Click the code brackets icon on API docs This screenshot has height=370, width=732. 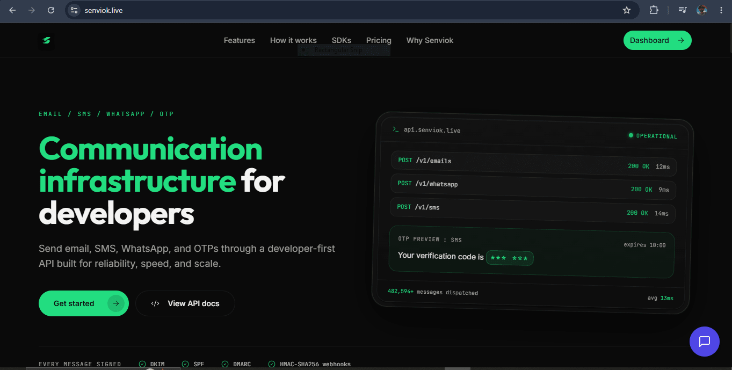click(x=155, y=303)
